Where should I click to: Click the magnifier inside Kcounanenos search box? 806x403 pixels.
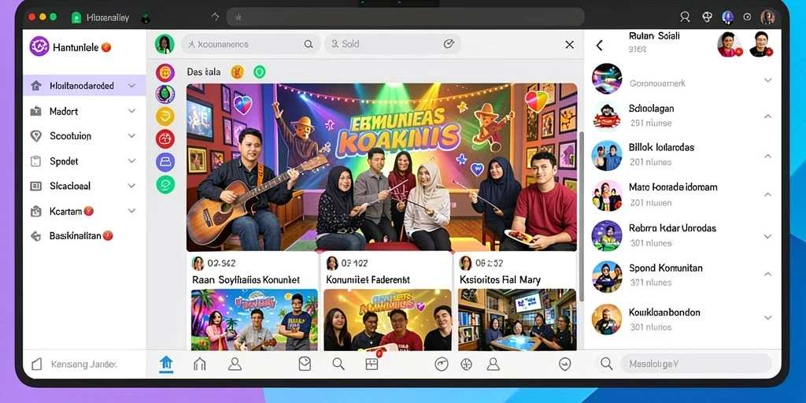[x=309, y=44]
